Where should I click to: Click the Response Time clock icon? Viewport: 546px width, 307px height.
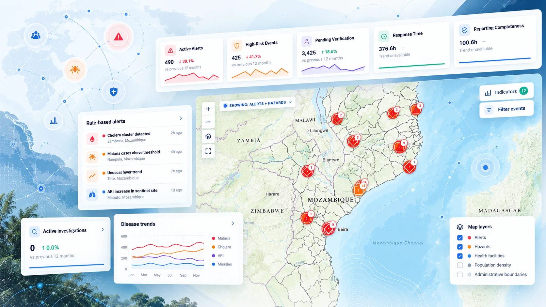point(384,36)
